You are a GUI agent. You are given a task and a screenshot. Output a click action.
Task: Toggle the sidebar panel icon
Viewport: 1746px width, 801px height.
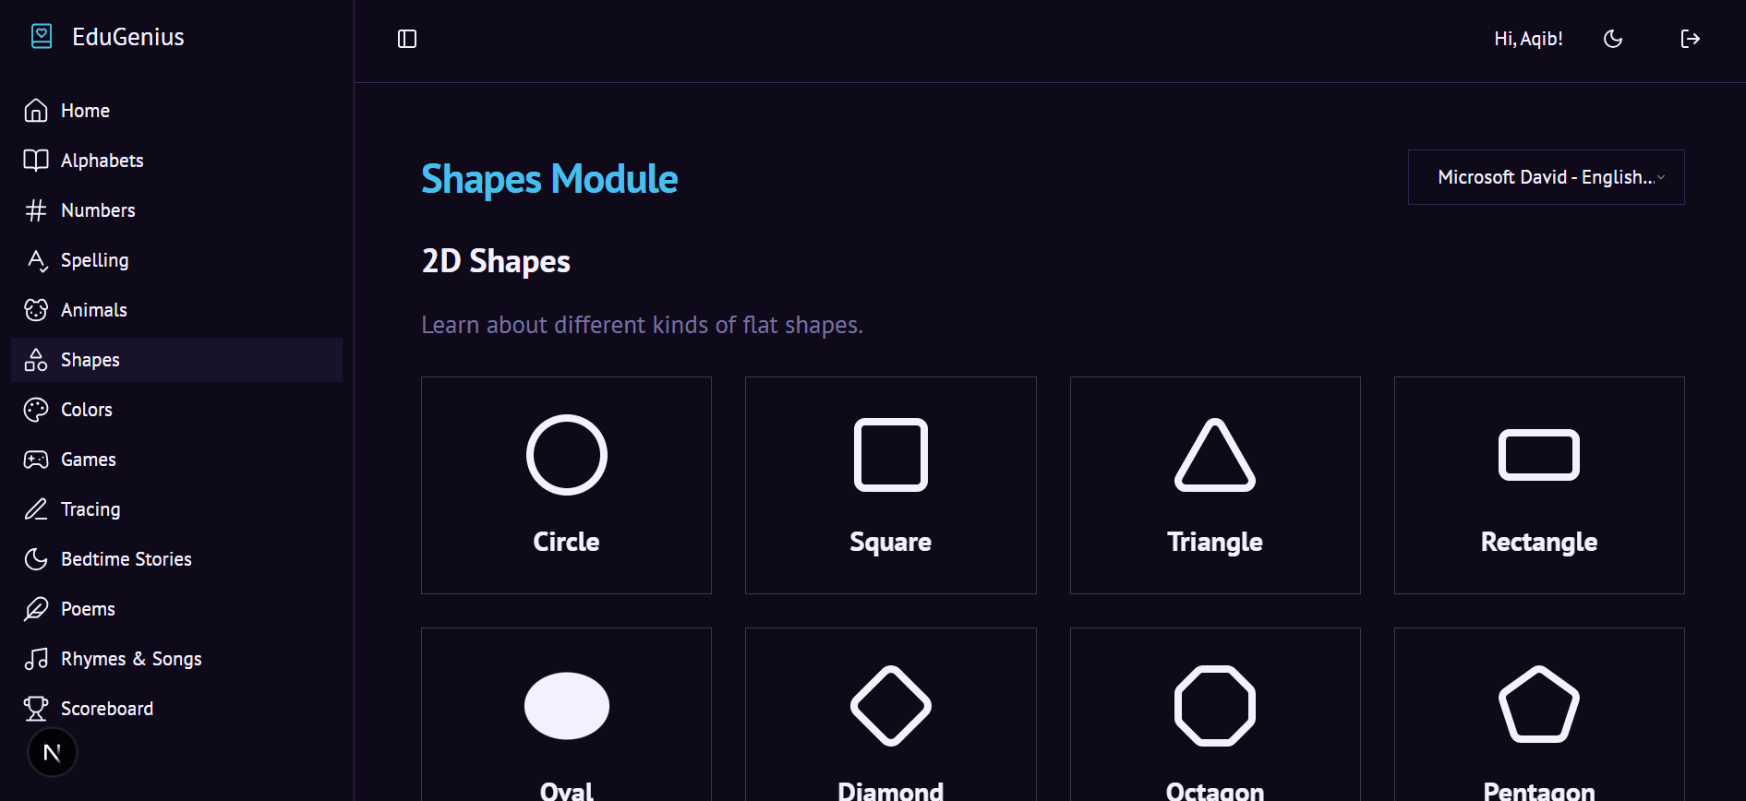(x=407, y=39)
